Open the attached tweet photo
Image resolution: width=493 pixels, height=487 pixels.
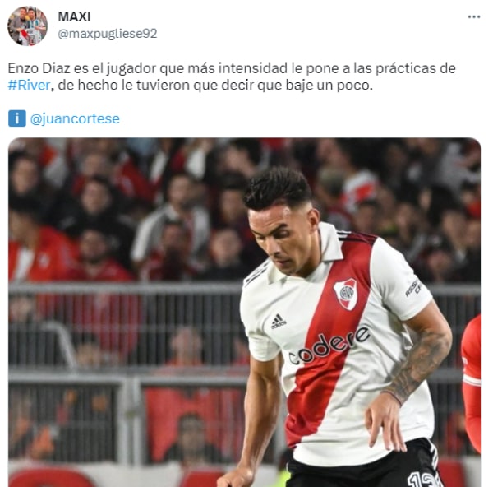coord(245,313)
